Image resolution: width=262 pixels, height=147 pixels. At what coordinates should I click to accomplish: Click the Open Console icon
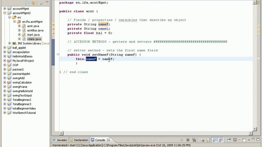tap(244, 140)
